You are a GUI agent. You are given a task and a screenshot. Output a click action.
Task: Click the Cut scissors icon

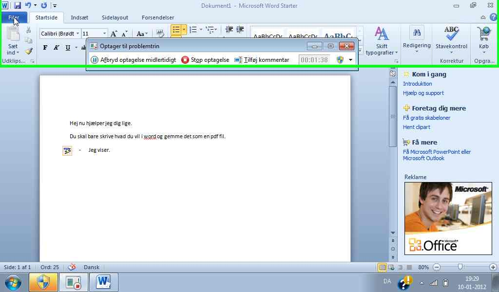(29, 30)
